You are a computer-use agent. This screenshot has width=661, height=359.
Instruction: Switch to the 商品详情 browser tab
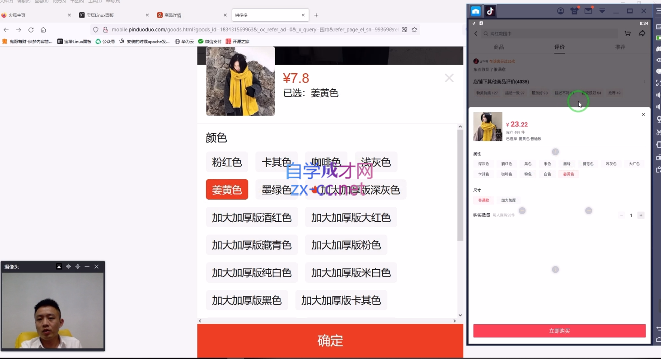click(x=192, y=15)
